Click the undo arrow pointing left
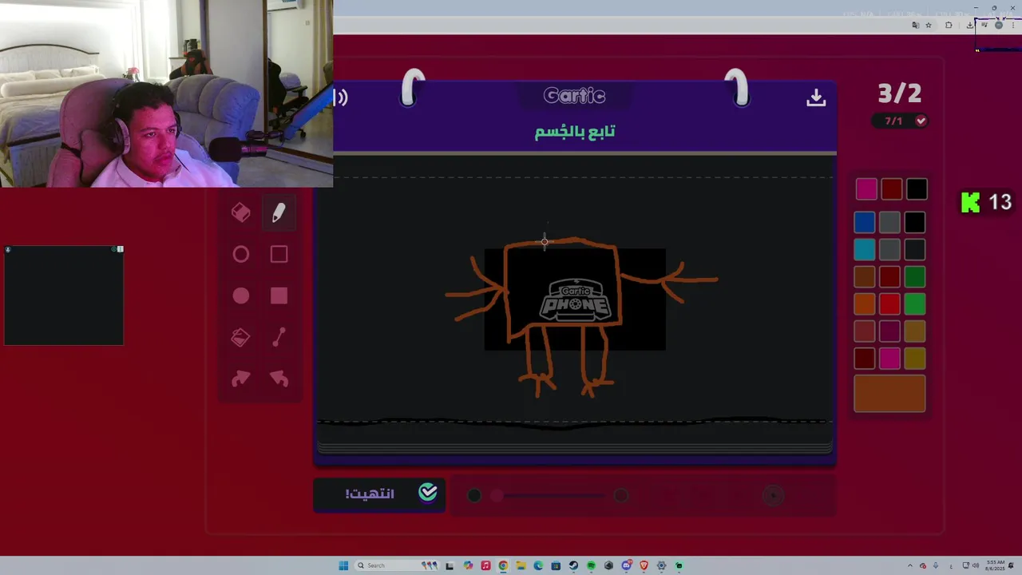The width and height of the screenshot is (1022, 575). pyautogui.click(x=279, y=379)
